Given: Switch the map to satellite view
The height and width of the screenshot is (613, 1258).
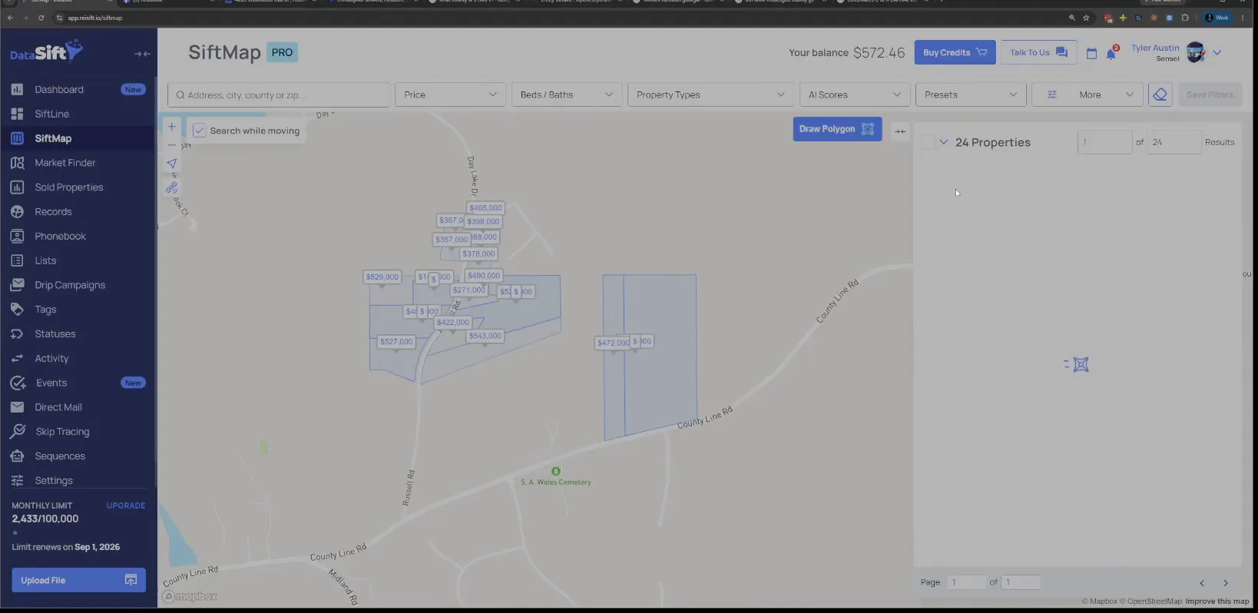Looking at the screenshot, I should 171,187.
